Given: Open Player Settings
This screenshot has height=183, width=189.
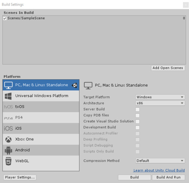Looking at the screenshot, I should [x=20, y=177].
